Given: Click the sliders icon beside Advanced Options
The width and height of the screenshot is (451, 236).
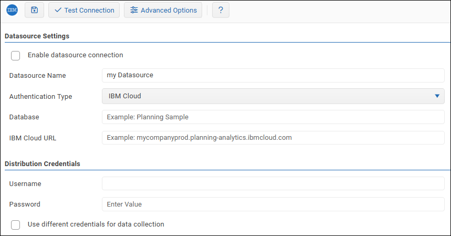Looking at the screenshot, I should (134, 10).
